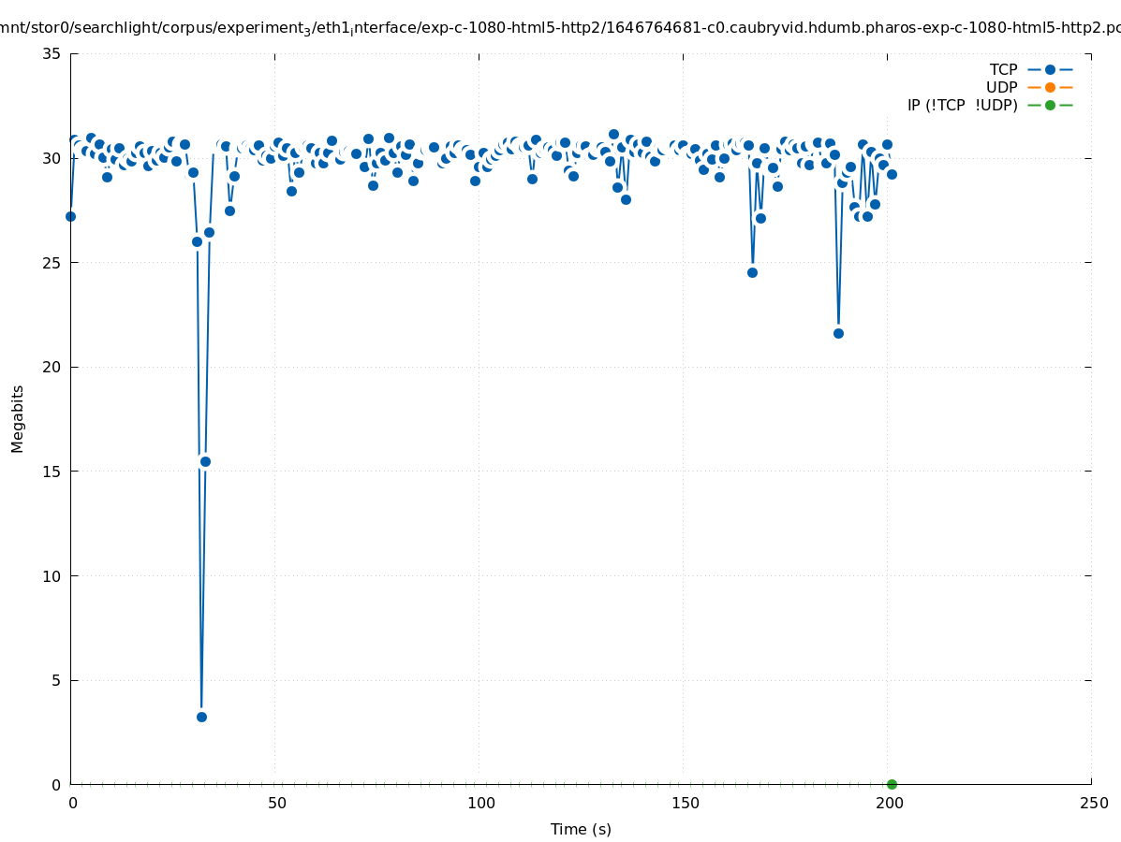This screenshot has height=842, width=1121.
Task: Select the TCP legend label text
Action: point(1003,69)
